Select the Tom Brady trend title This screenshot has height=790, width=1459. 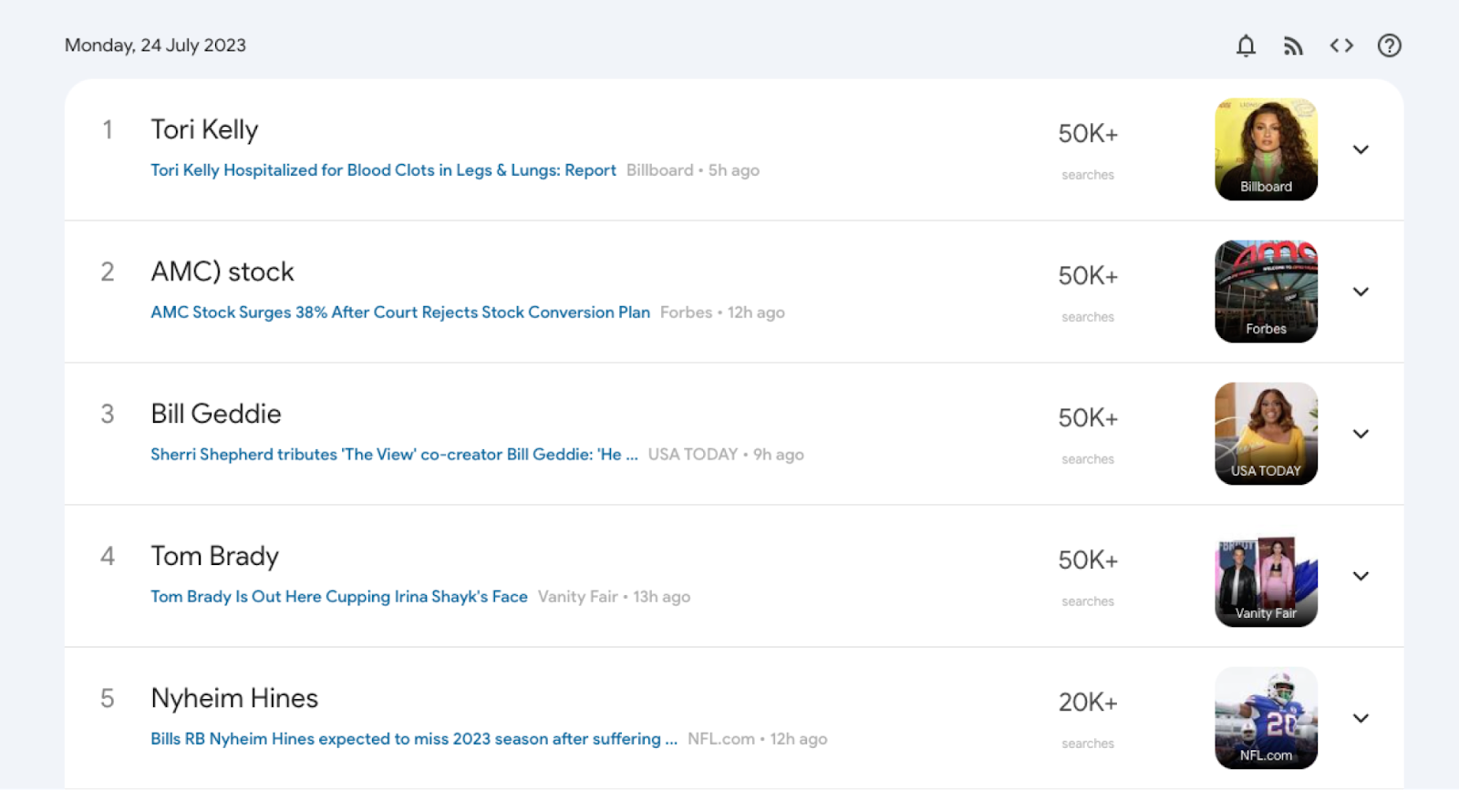(x=215, y=556)
